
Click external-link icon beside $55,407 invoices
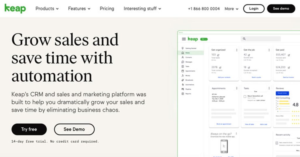pyautogui.click(x=289, y=55)
